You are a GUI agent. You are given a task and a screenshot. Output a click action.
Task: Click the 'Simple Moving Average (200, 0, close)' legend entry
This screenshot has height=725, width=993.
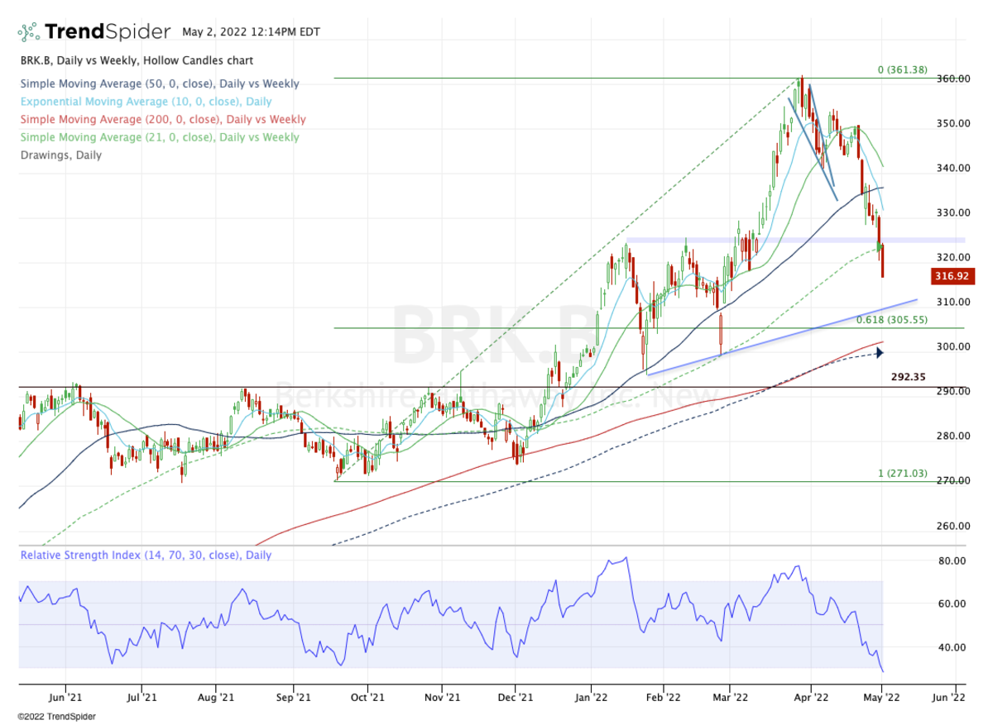coord(162,120)
